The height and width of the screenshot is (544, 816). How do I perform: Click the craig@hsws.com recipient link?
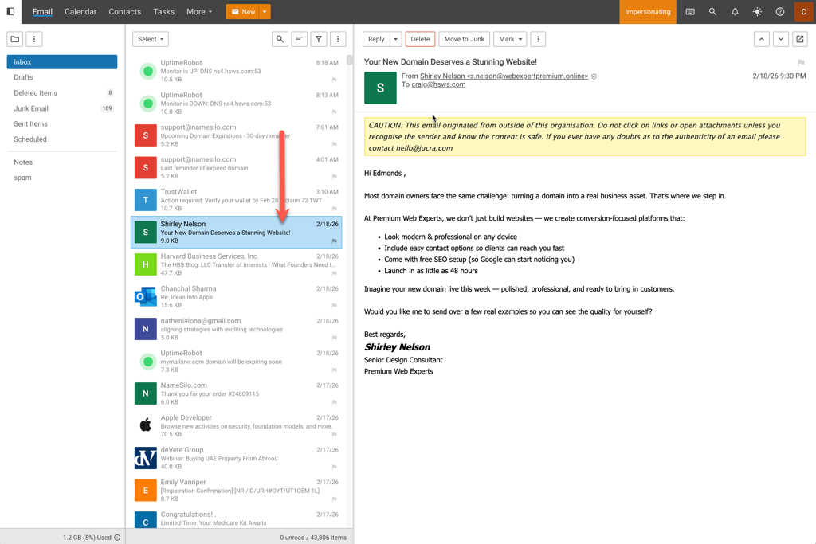tap(438, 84)
